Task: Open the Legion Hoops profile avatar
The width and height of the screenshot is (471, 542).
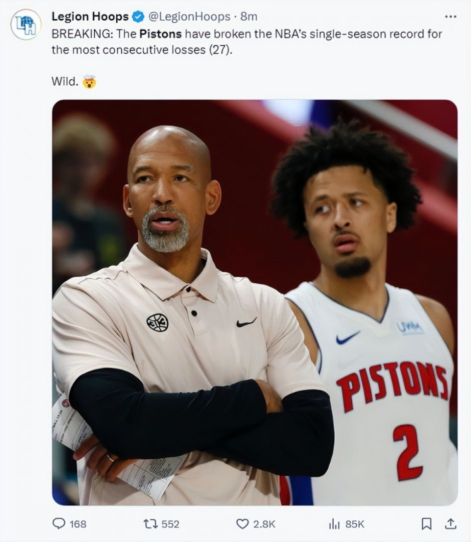Action: (x=26, y=25)
